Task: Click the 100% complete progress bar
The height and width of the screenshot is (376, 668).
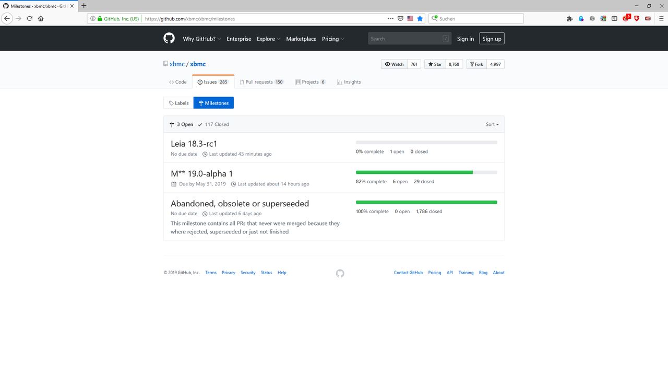Action: tap(426, 202)
